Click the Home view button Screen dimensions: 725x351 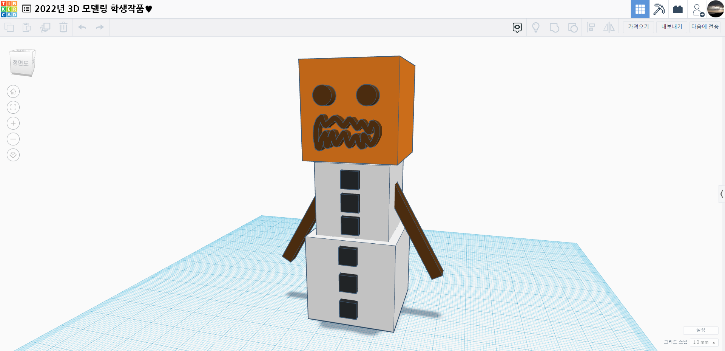coord(13,91)
